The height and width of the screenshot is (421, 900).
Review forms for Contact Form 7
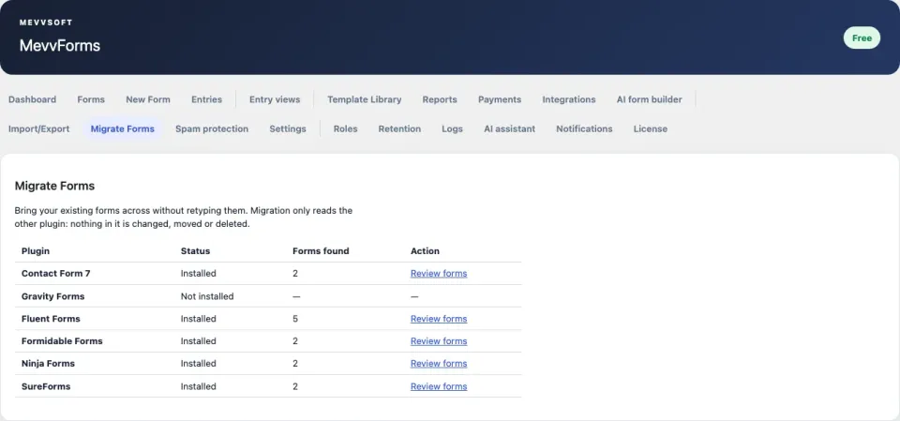tap(439, 274)
